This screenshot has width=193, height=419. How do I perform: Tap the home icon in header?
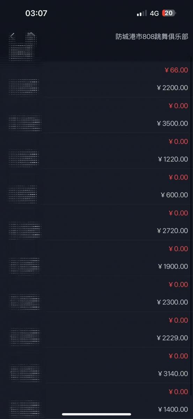coord(31,36)
